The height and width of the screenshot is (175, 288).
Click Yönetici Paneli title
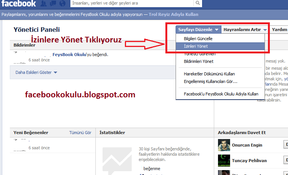[x=37, y=30]
